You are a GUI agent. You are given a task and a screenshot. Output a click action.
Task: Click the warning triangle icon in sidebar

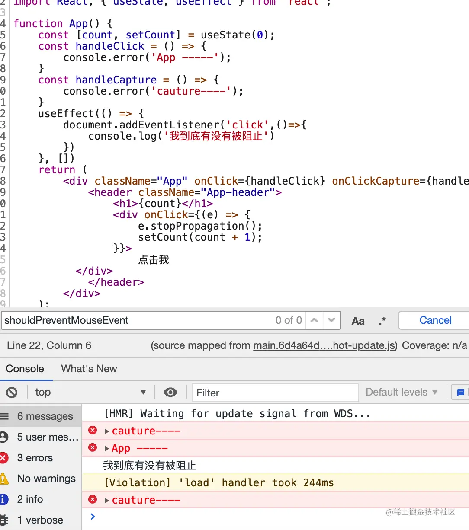point(4,479)
